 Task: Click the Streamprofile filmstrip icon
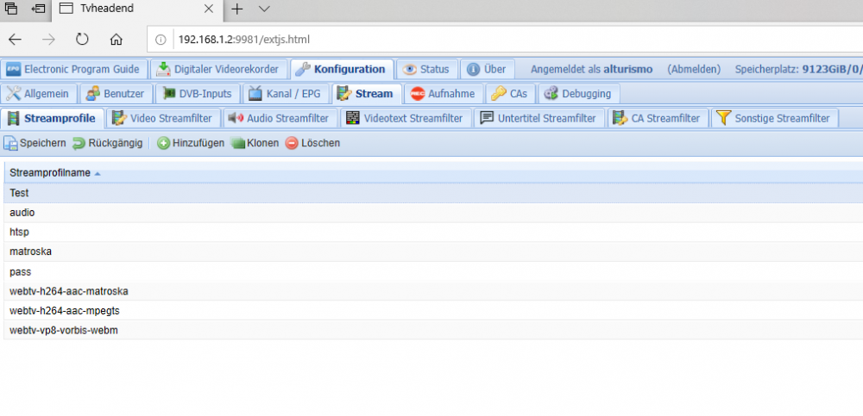pyautogui.click(x=13, y=118)
